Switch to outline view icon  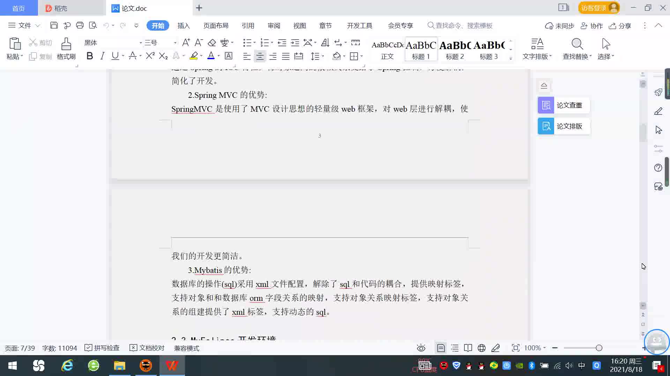[x=455, y=348]
